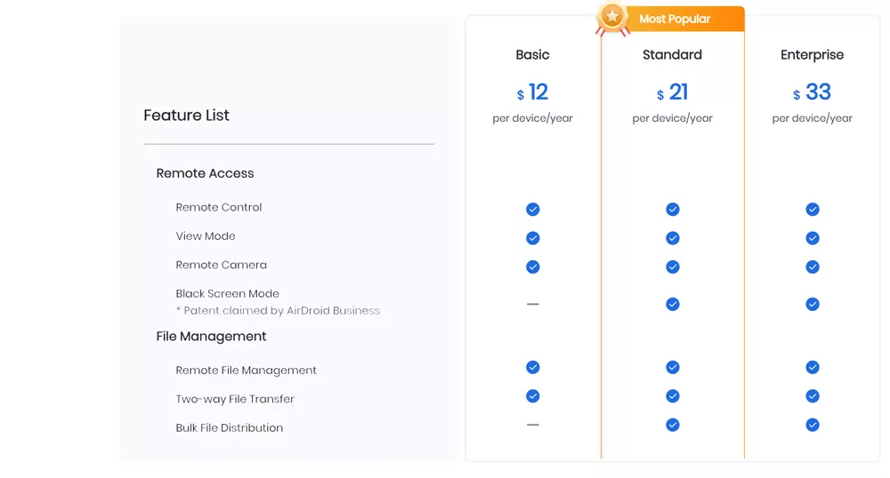Click the Enterprise checkmark for Remote File Management
Image resolution: width=890 pixels, height=478 pixels.
[x=813, y=368]
